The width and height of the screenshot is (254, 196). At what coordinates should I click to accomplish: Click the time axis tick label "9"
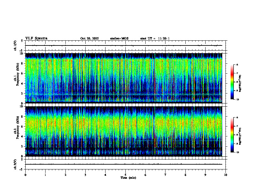pyautogui.click(x=205, y=175)
